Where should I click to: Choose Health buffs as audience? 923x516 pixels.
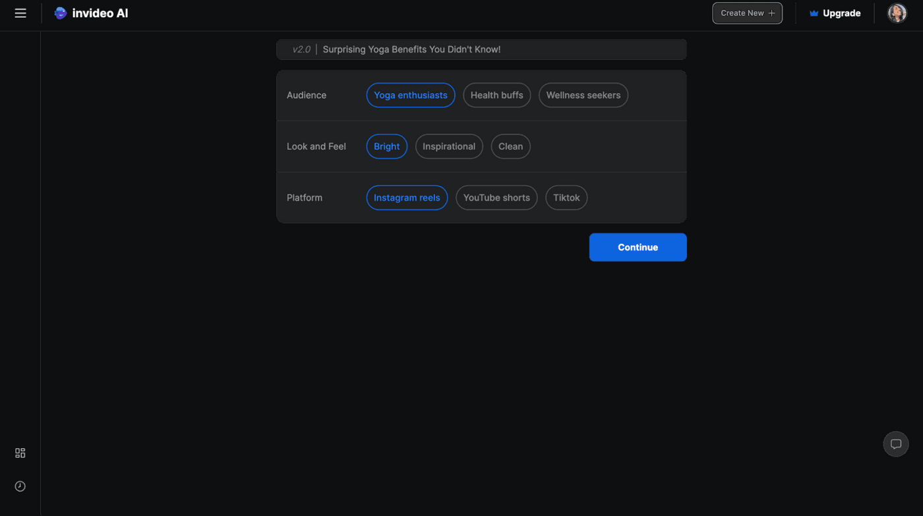click(496, 95)
